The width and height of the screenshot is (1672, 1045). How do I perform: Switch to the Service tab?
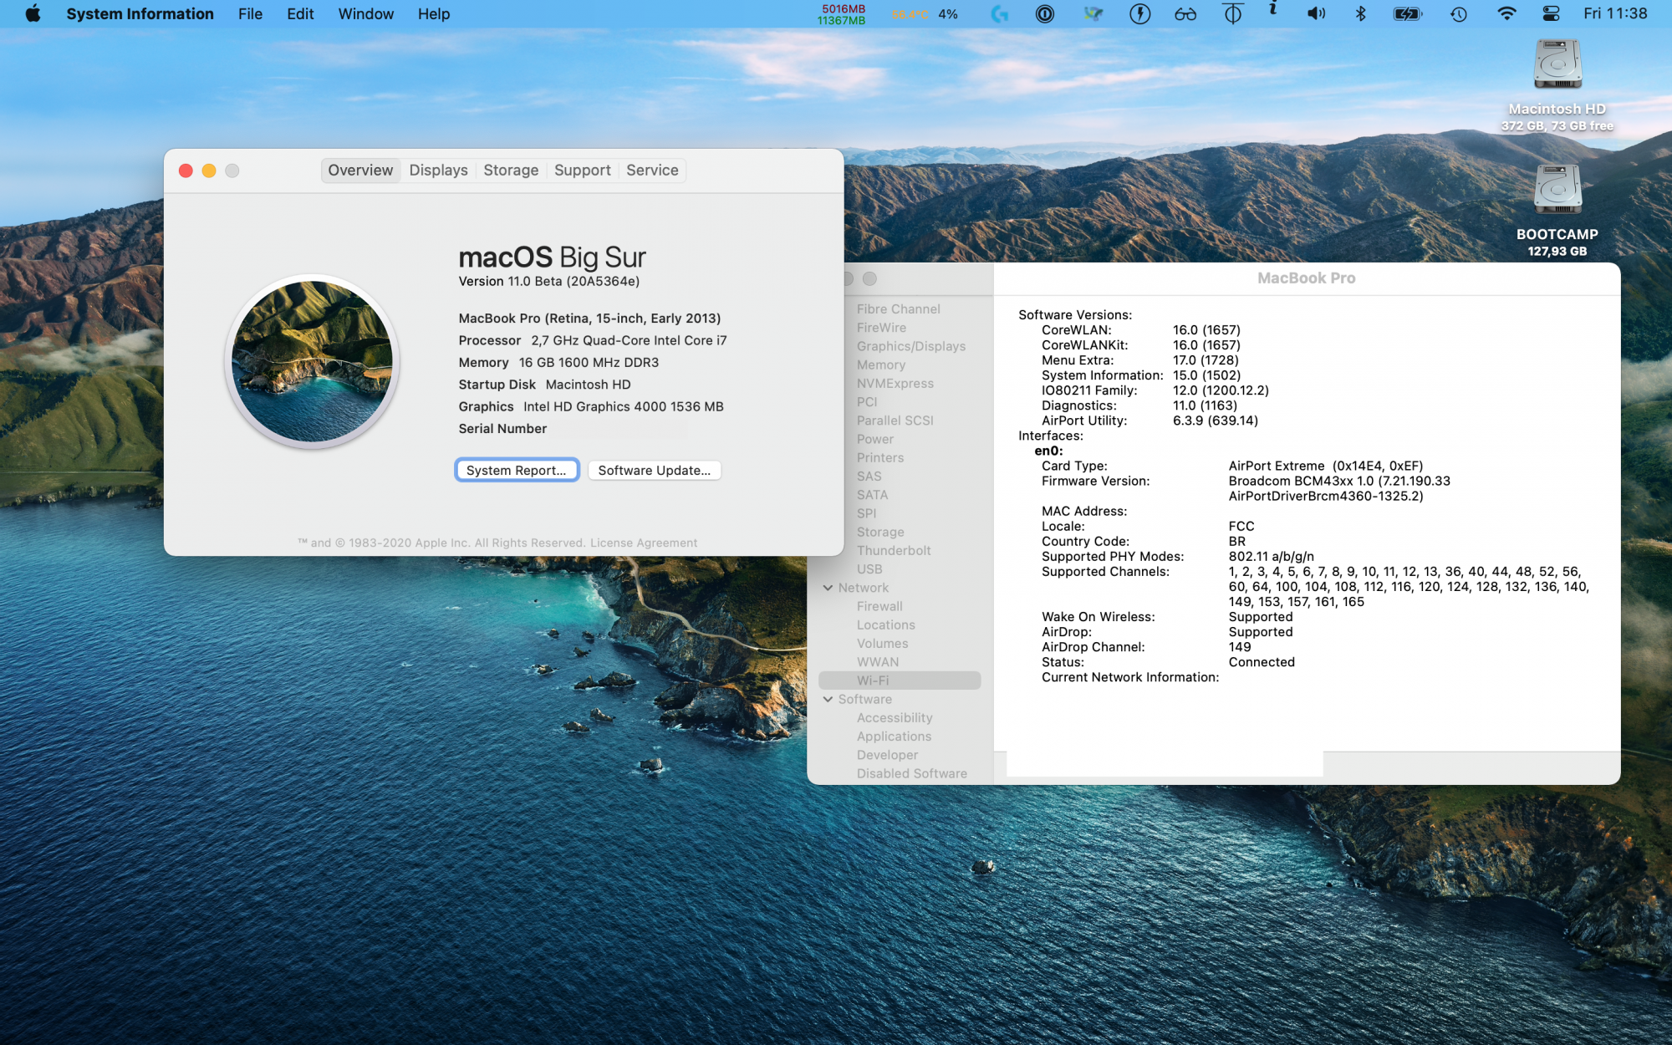point(652,170)
